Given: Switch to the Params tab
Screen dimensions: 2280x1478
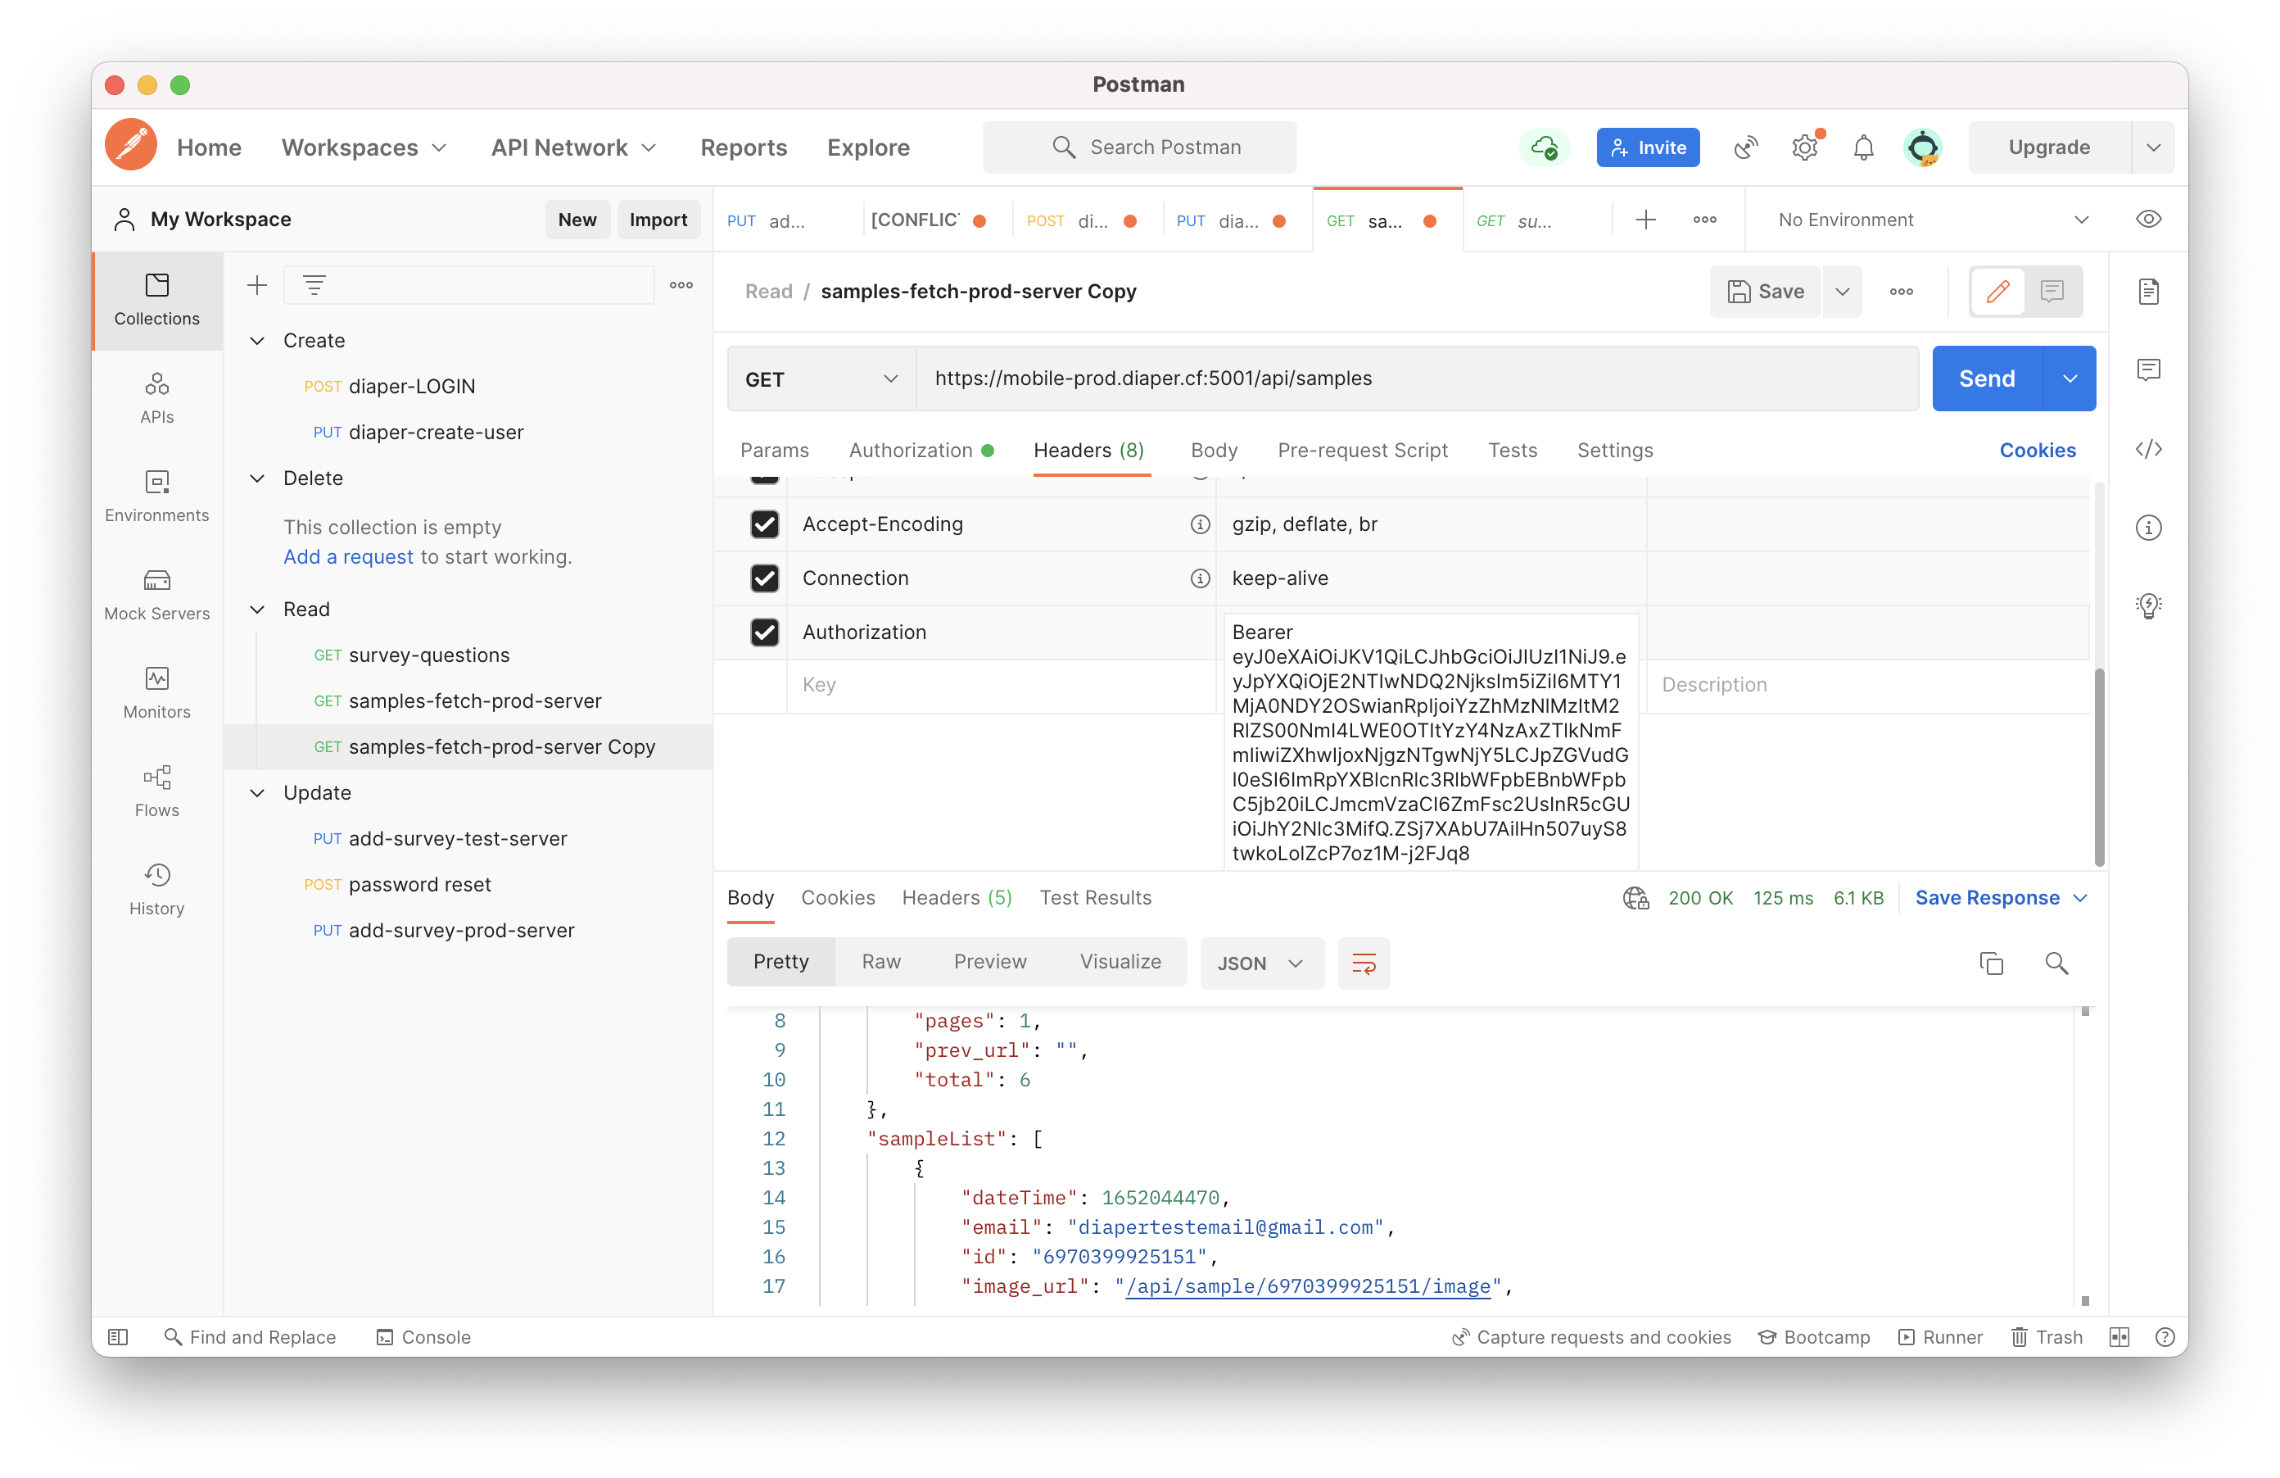Looking at the screenshot, I should click(774, 451).
